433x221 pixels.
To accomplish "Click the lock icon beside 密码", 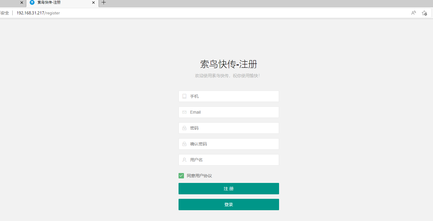I will point(184,128).
